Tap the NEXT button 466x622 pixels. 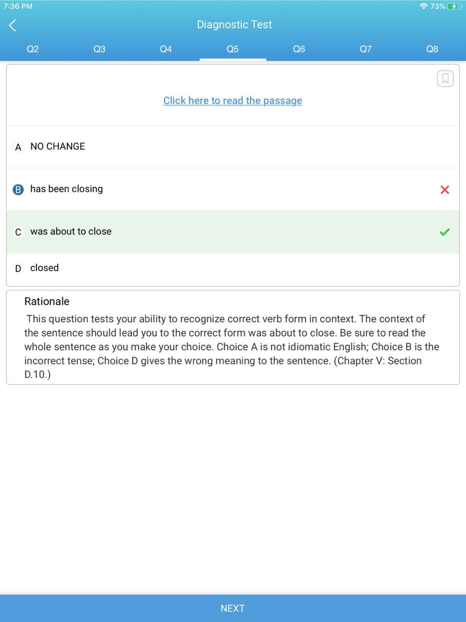coord(233,608)
